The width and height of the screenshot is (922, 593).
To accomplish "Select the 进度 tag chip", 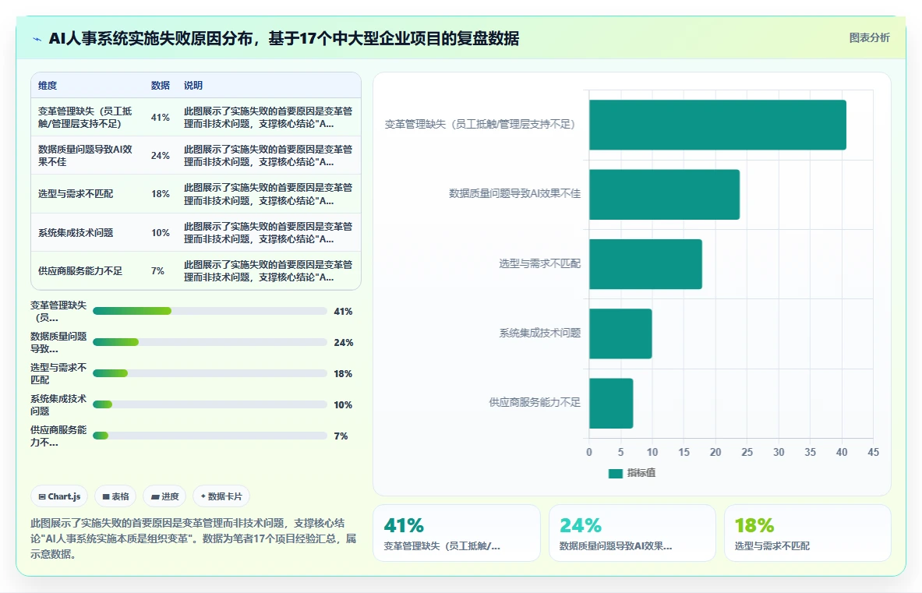I will click(164, 496).
